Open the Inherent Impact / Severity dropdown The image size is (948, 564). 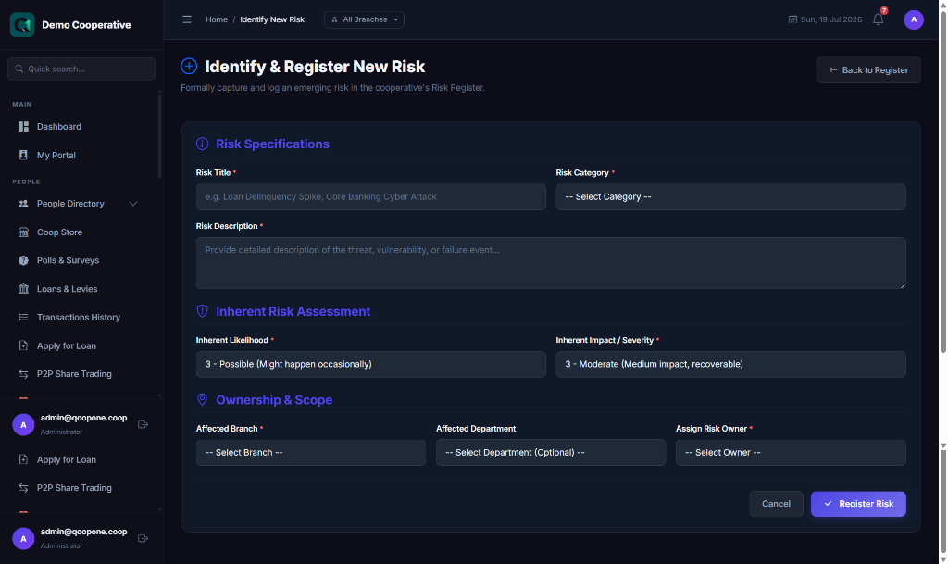coord(730,365)
